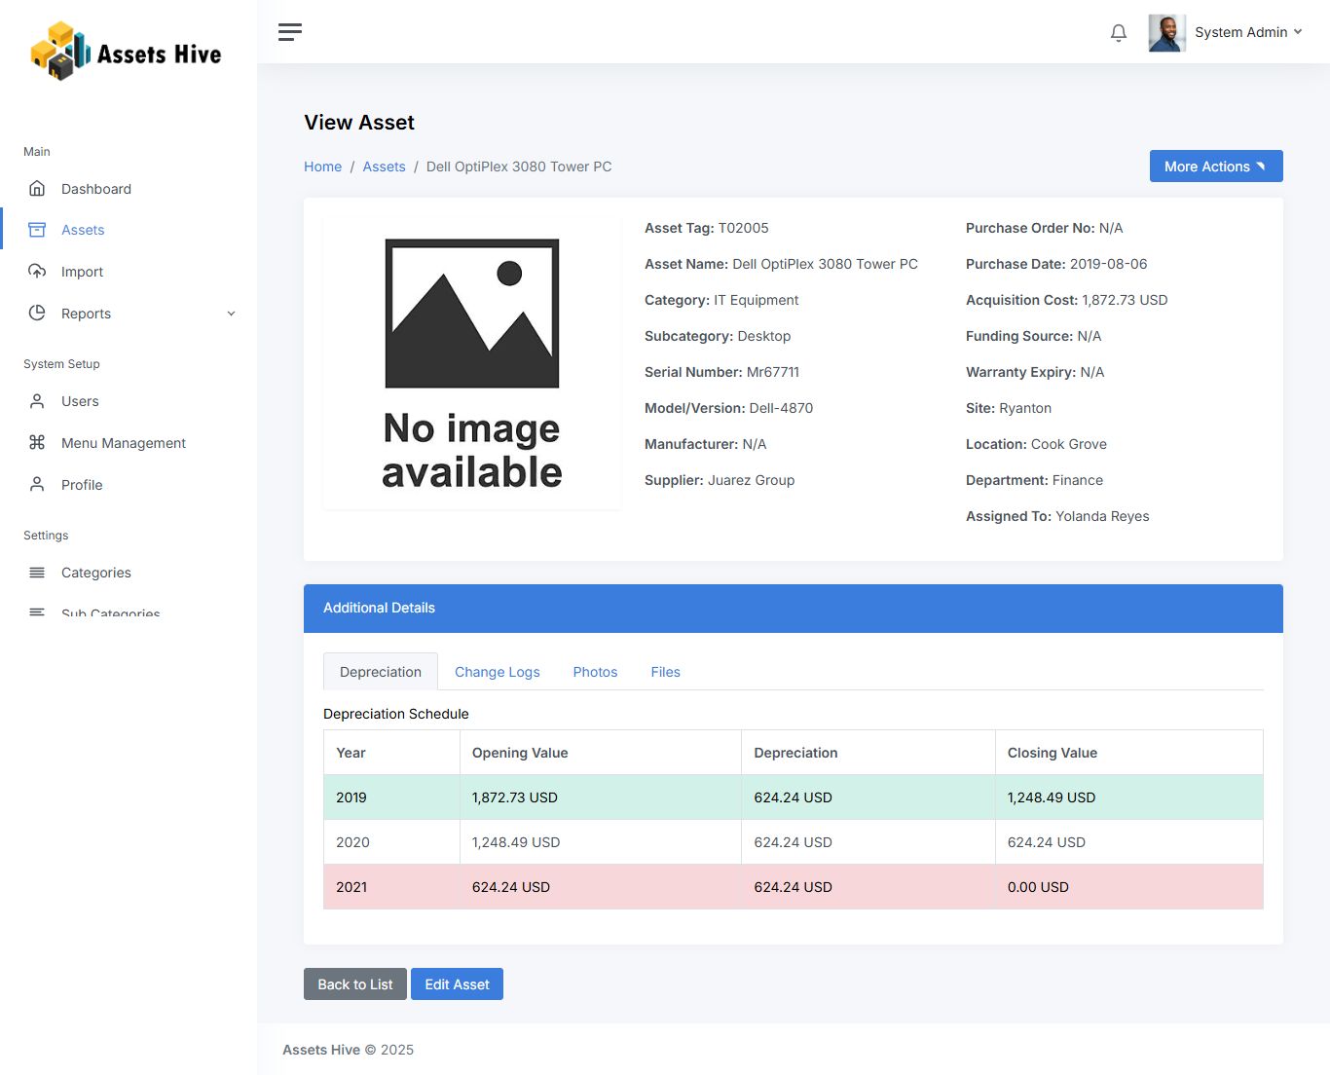Switch to the Photos tab

[595, 672]
